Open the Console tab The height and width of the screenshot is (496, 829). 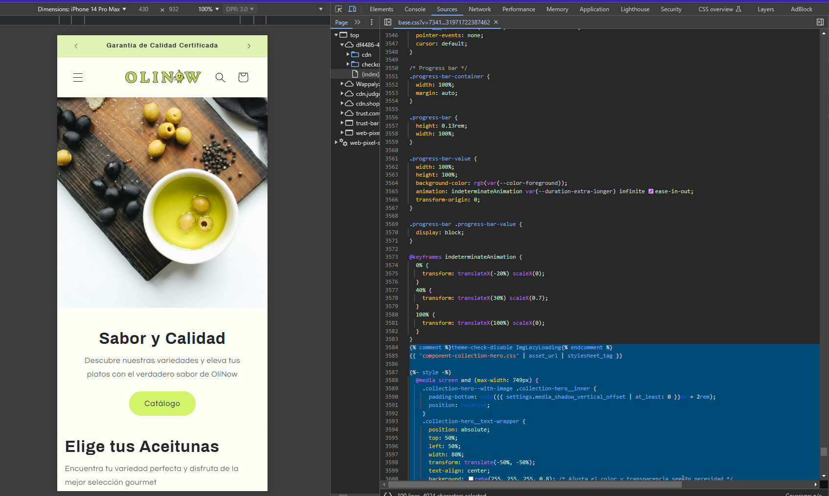click(x=415, y=9)
